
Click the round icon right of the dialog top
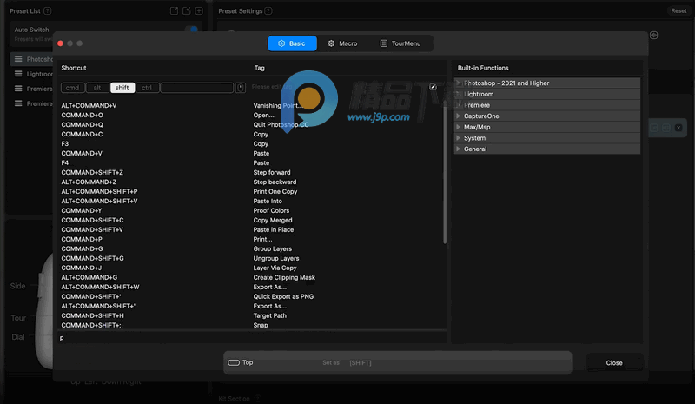(654, 35)
